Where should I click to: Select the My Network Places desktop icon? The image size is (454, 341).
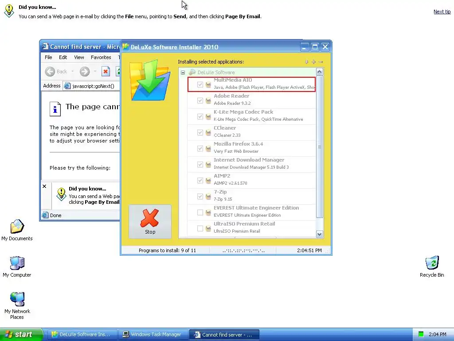click(x=17, y=306)
